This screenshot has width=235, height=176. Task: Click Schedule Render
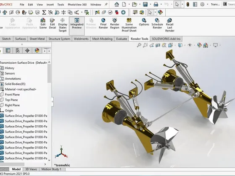point(157,23)
